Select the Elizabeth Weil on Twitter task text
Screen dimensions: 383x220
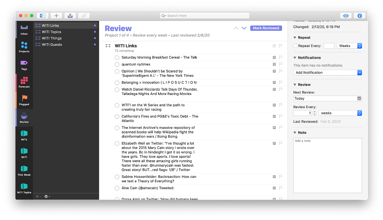pos(158,157)
